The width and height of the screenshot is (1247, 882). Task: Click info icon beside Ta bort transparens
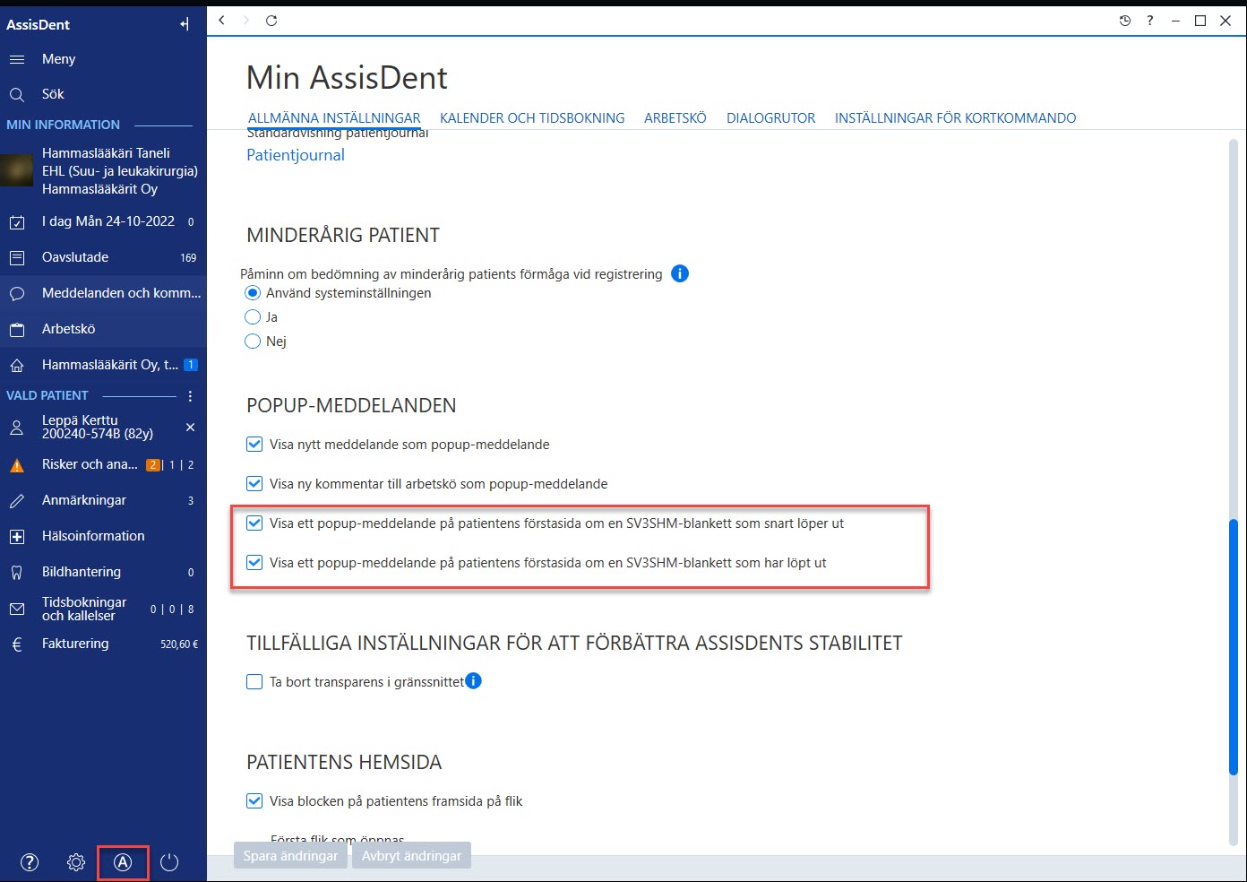473,681
